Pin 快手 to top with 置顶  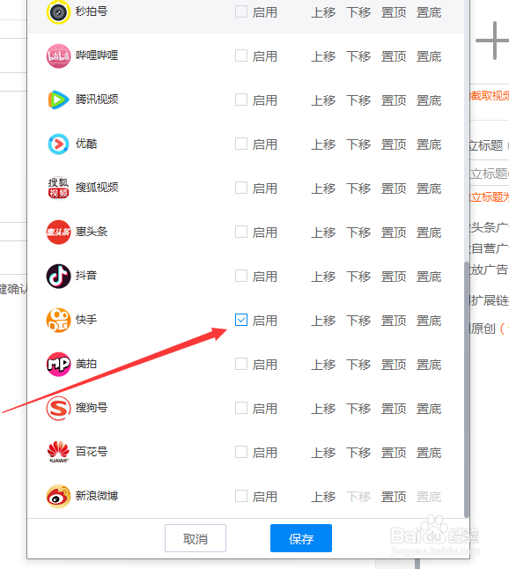pos(394,321)
